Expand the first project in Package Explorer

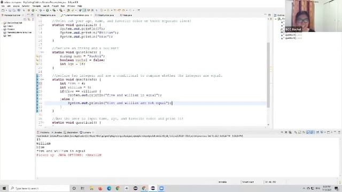pos(2,23)
